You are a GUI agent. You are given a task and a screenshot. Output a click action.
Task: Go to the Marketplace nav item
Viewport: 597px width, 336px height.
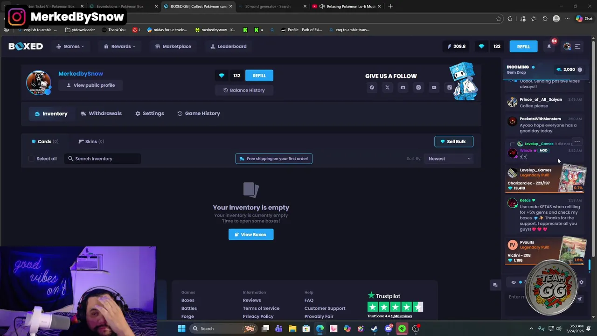click(x=173, y=46)
